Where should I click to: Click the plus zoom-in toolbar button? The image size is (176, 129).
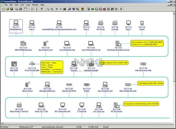tap(57, 9)
